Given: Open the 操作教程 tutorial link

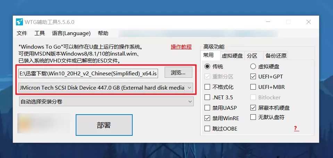Looking at the screenshot, I should coord(181,47).
